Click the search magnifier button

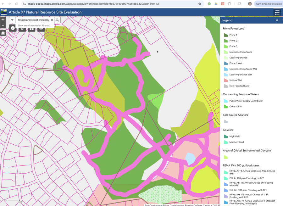point(58,20)
